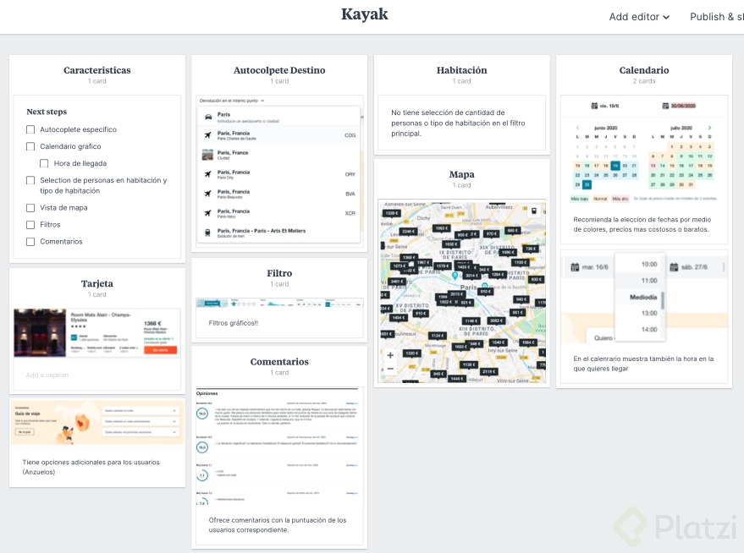
Task: Click the Kayak board title
Action: tap(365, 14)
